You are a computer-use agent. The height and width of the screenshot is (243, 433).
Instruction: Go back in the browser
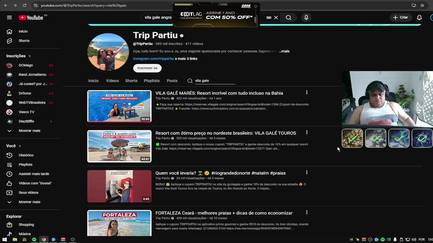pyautogui.click(x=6, y=5)
